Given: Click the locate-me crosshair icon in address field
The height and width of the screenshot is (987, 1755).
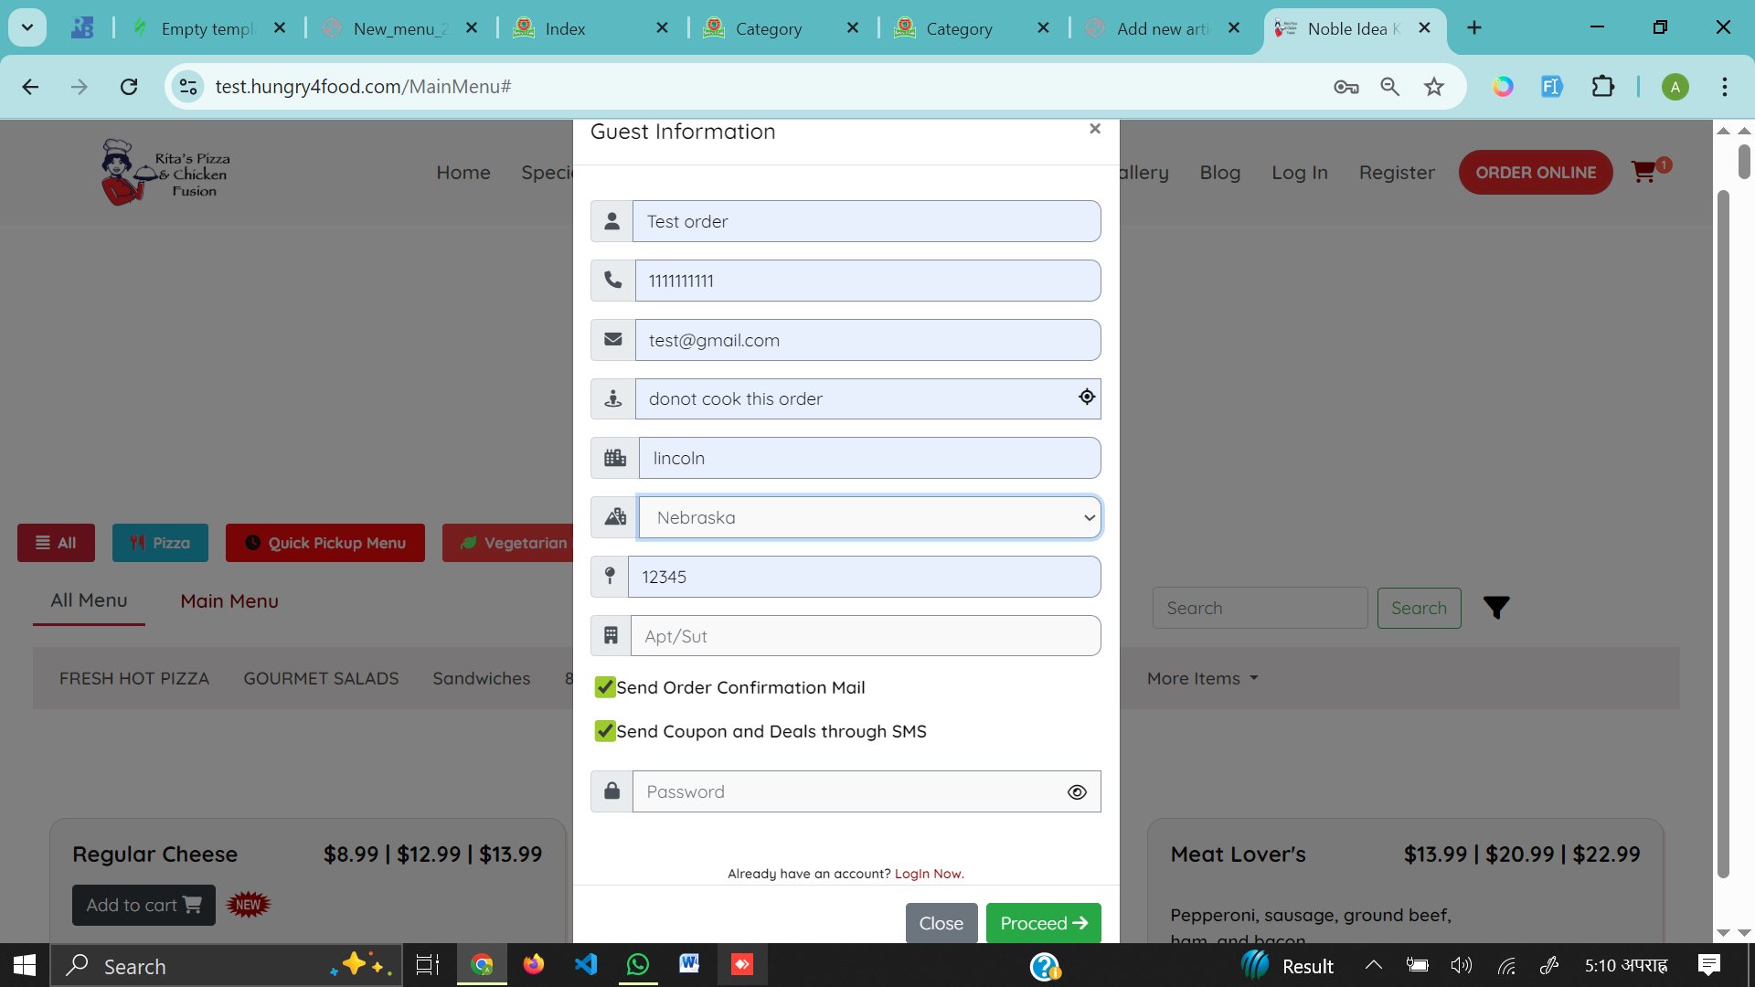Looking at the screenshot, I should (1086, 398).
